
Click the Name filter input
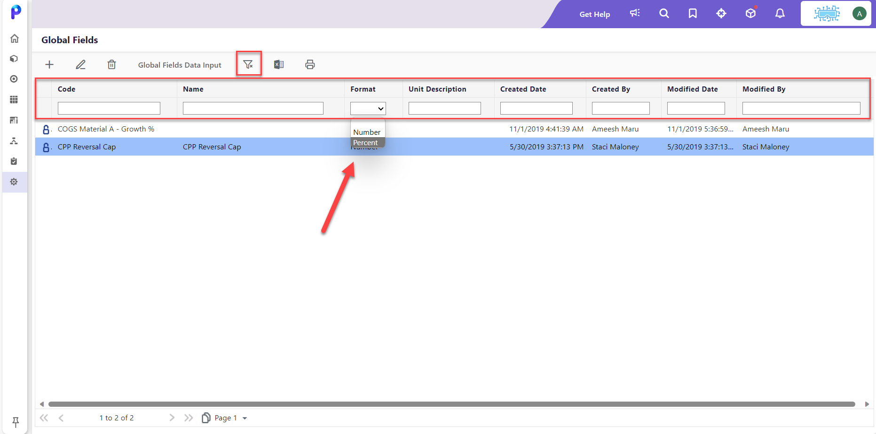pos(253,108)
